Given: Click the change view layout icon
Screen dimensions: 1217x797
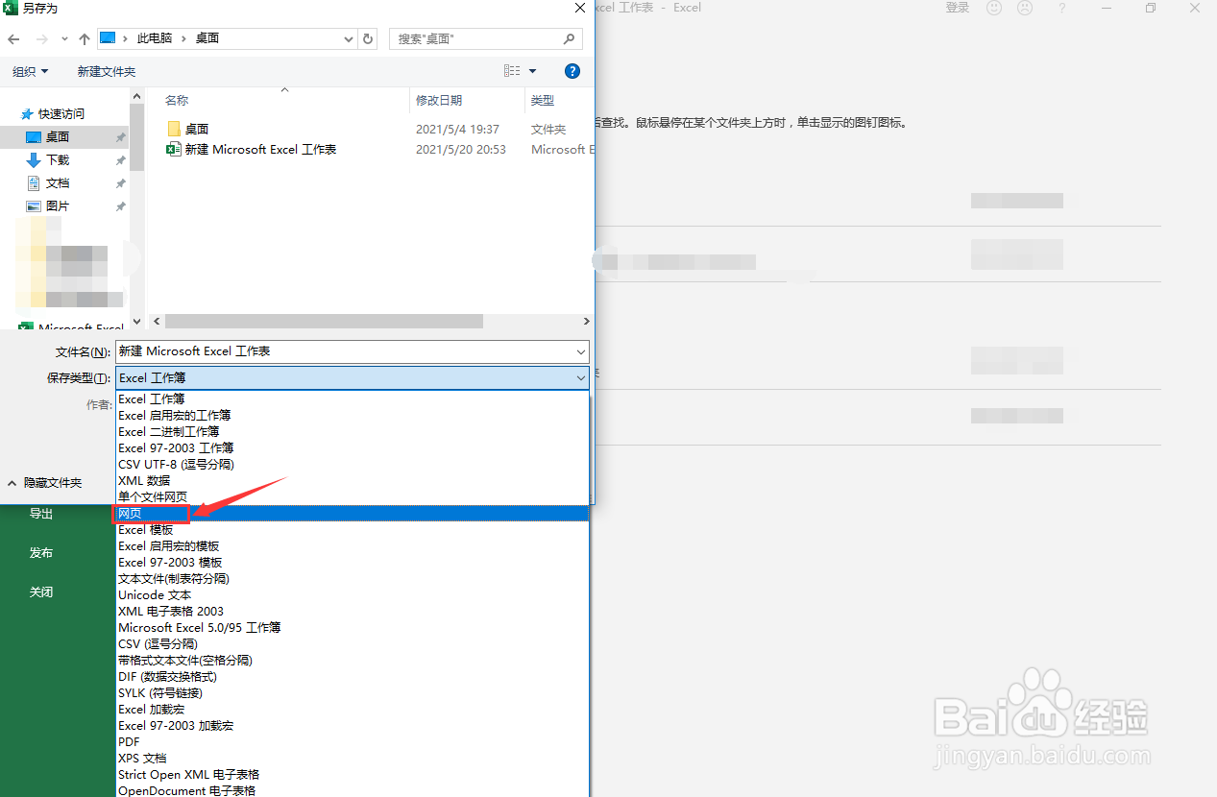Looking at the screenshot, I should coord(512,71).
